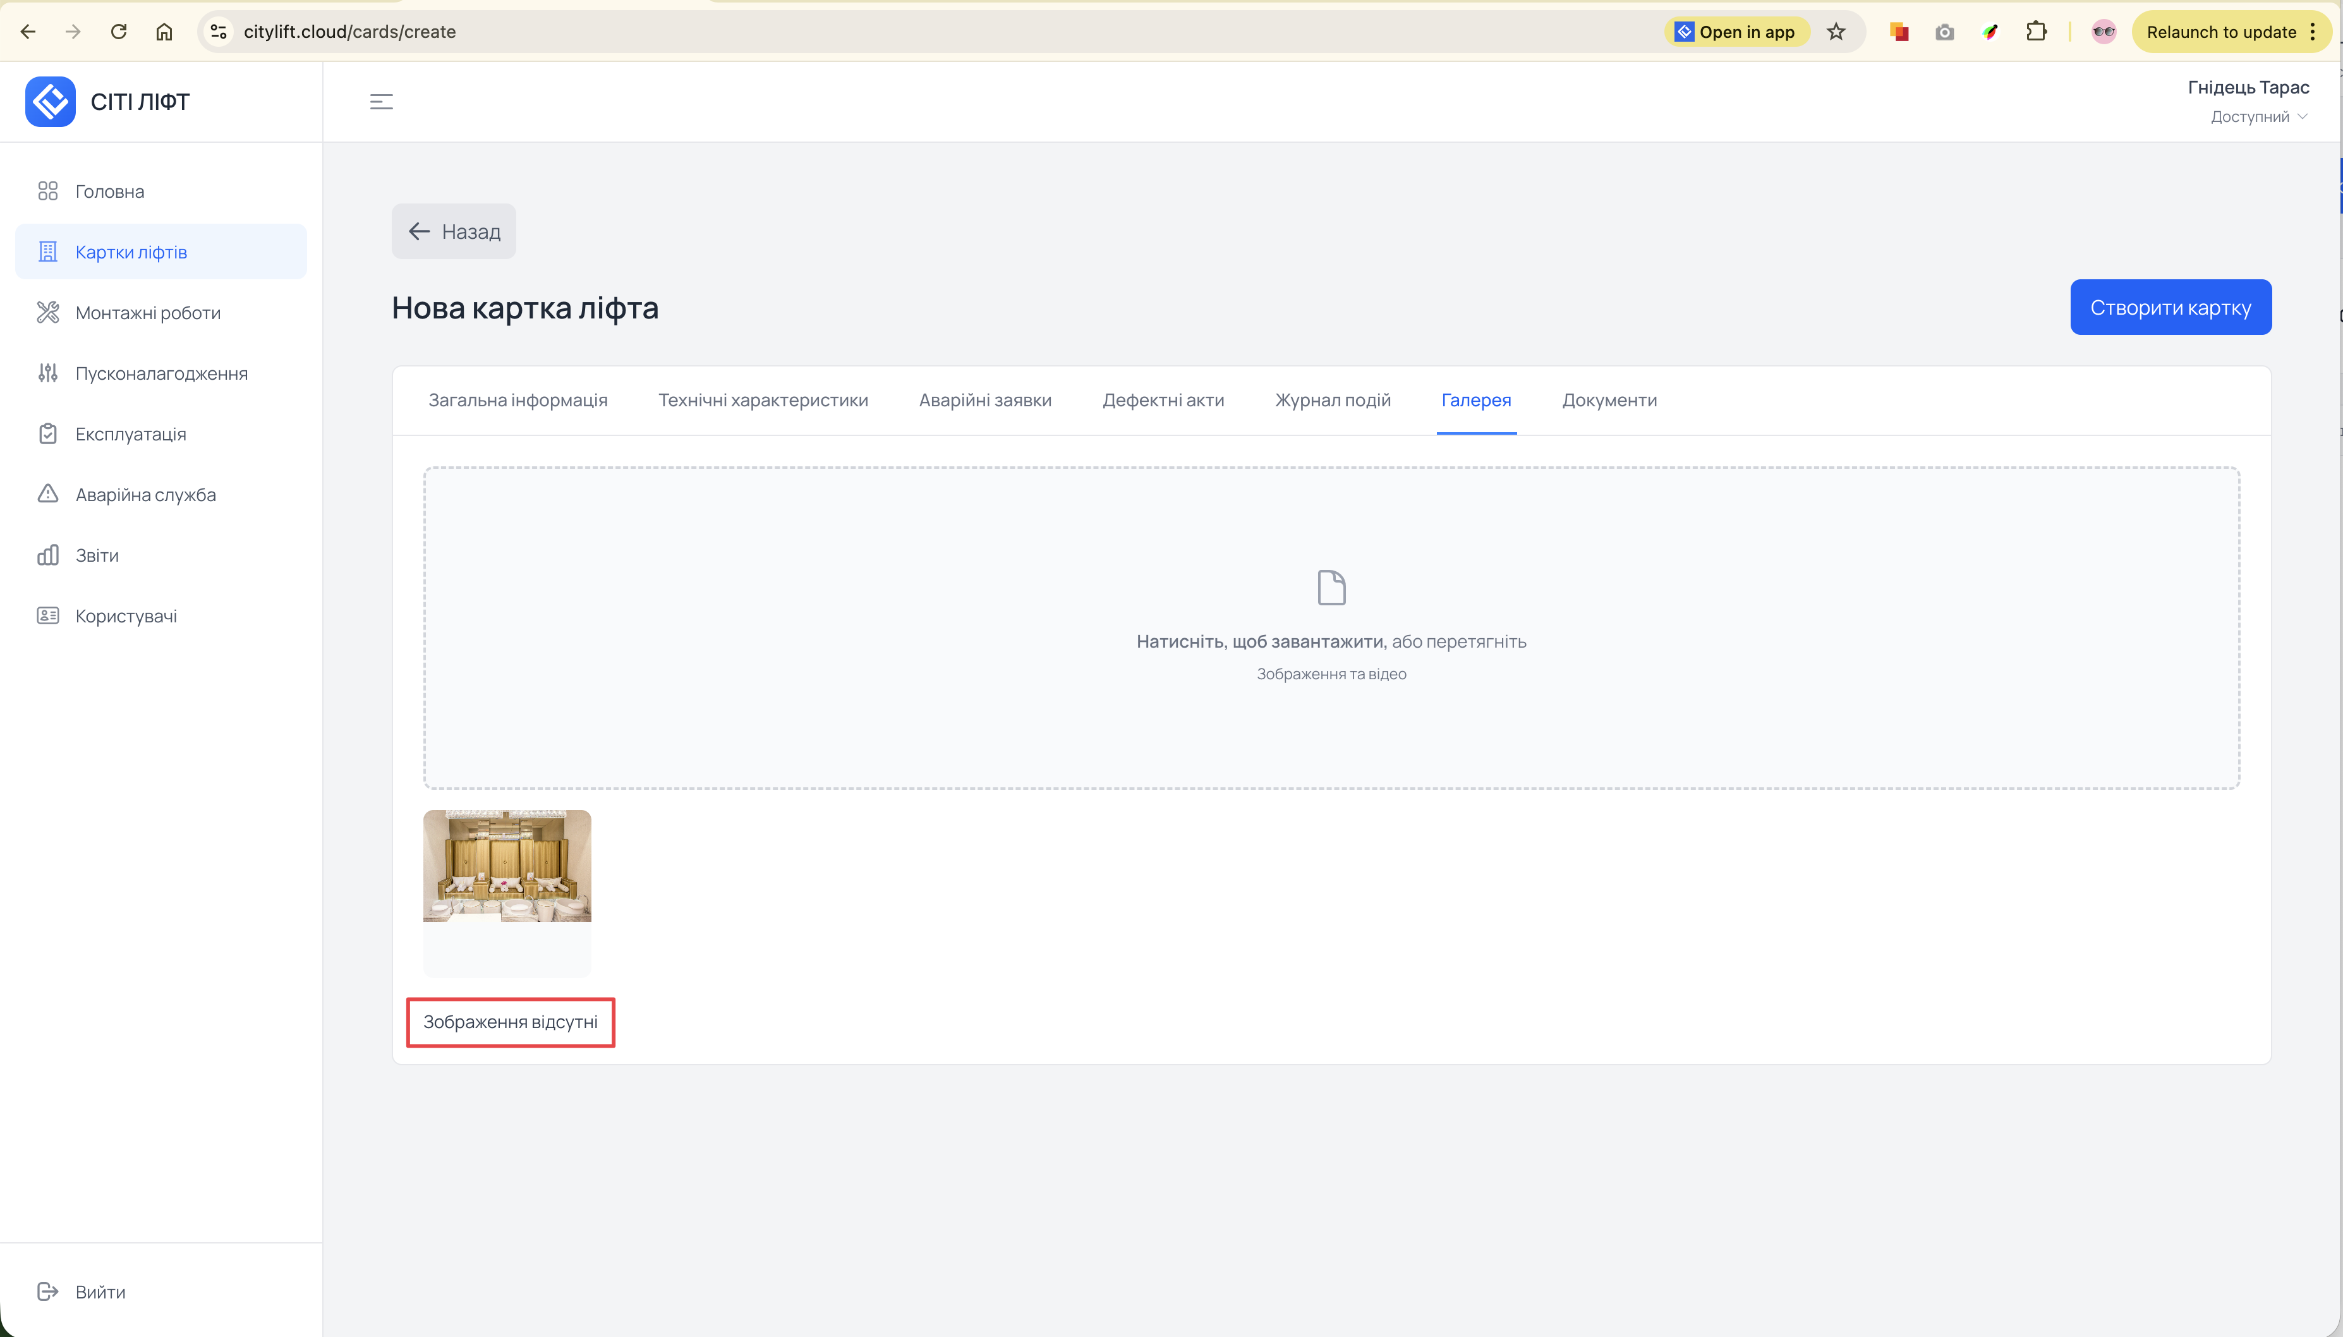2343x1337 pixels.
Task: Open Звіти reports section
Action: (97, 555)
